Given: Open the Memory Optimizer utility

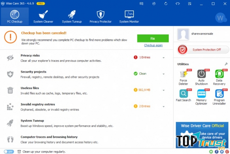Looking at the screenshot, I should tap(202, 97).
